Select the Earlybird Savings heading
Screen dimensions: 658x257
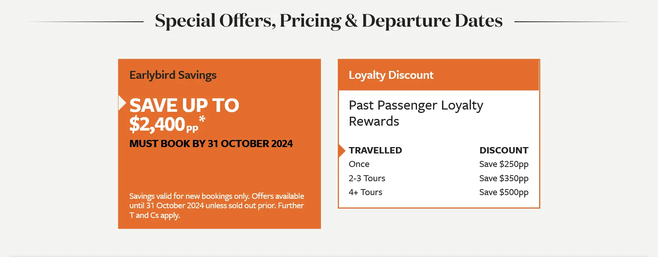pyautogui.click(x=173, y=75)
